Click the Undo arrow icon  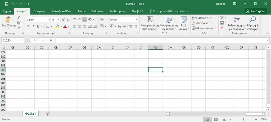click(13, 4)
